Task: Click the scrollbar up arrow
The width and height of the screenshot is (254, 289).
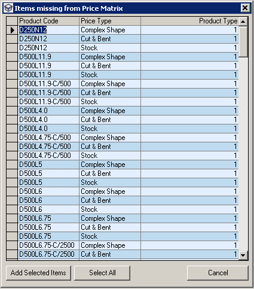Action: tap(243, 22)
